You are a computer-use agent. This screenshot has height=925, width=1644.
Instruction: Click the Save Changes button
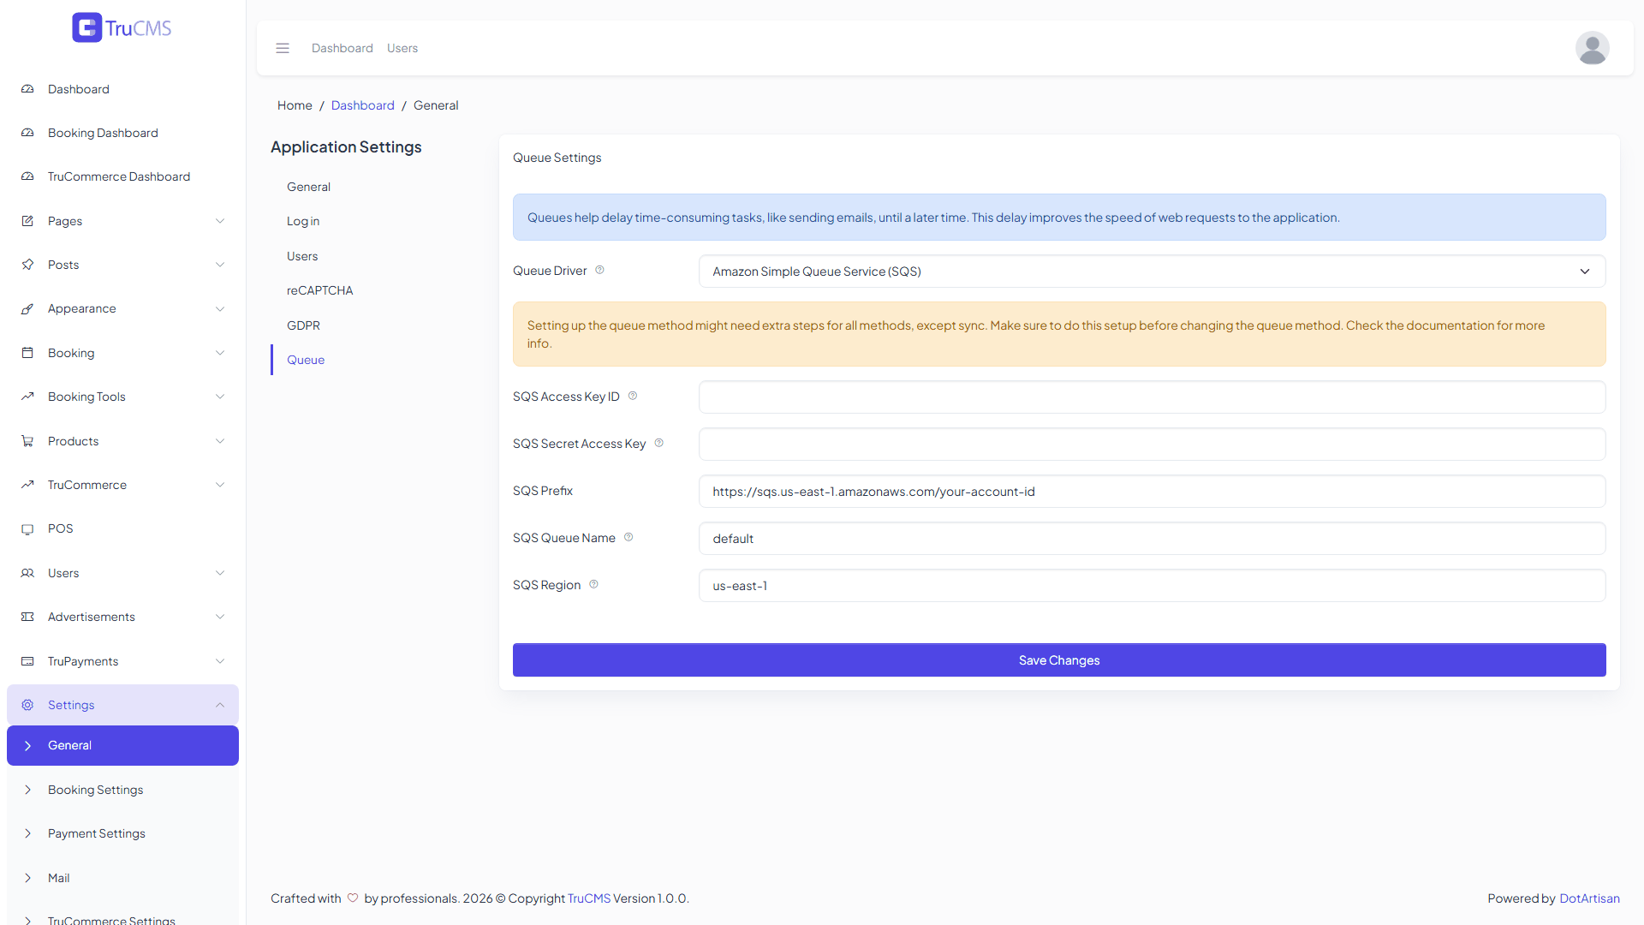[1059, 660]
